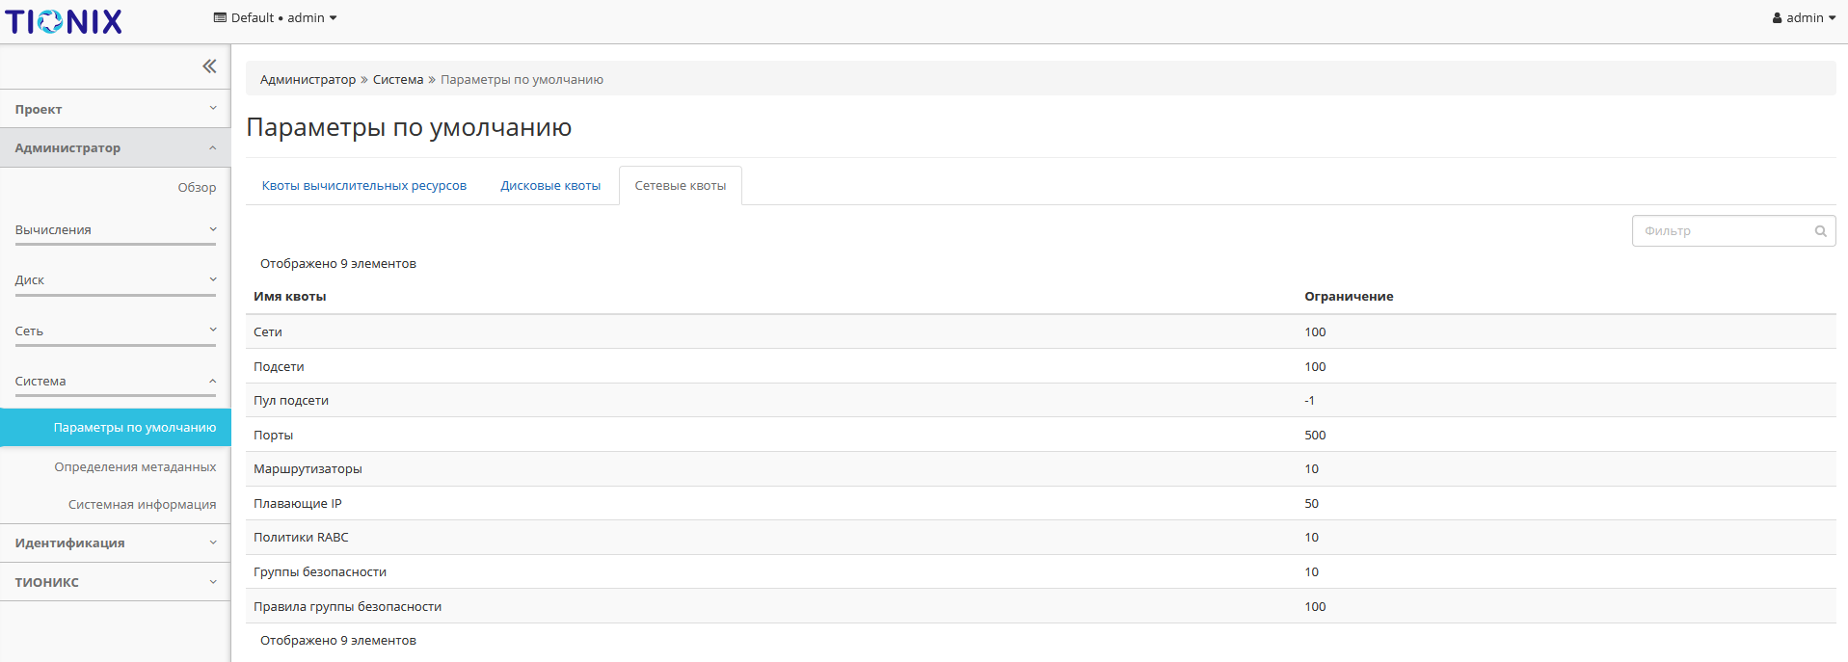Expand the Сеть submenu
The width and height of the screenshot is (1848, 662).
[x=115, y=331]
